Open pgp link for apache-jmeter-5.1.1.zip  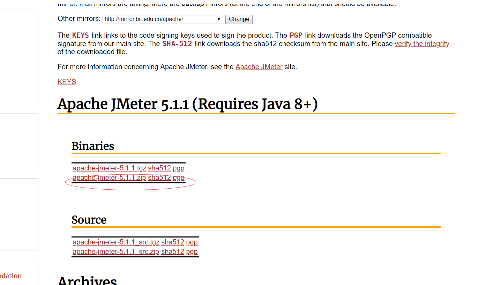(178, 177)
